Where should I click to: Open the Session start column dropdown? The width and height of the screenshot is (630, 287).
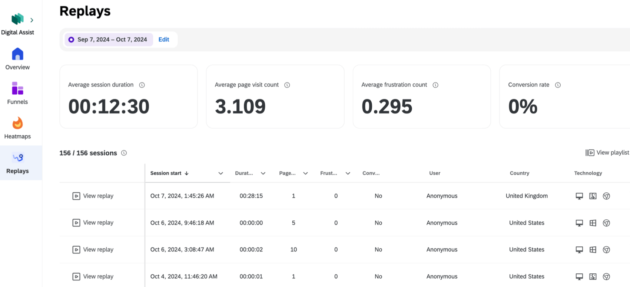coord(220,173)
